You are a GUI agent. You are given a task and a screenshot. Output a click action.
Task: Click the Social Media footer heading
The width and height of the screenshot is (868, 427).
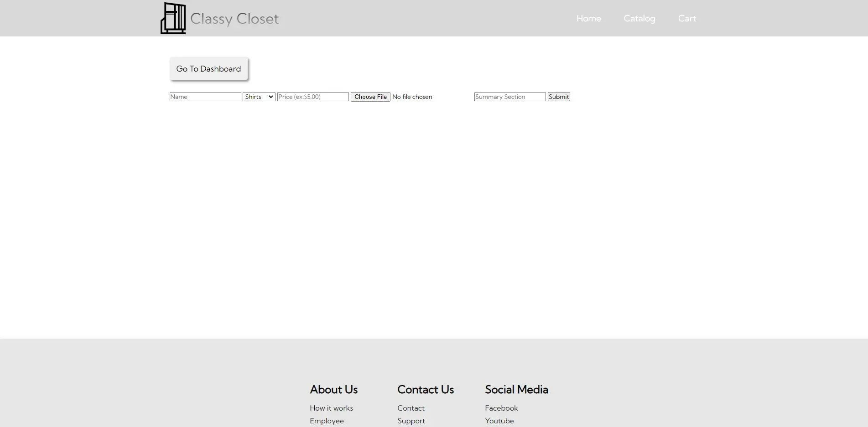click(516, 390)
